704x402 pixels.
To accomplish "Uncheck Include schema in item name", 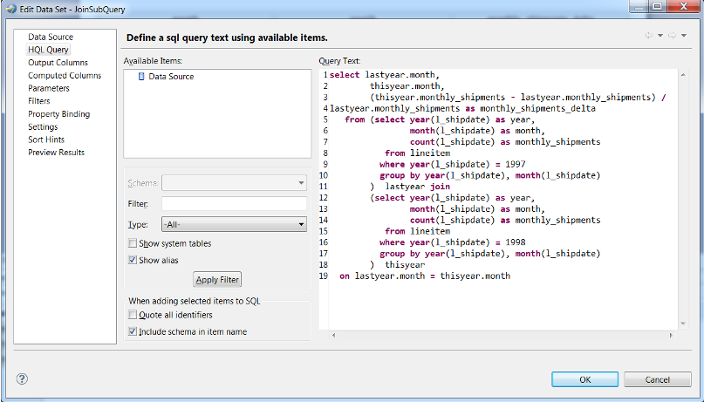I will 133,331.
